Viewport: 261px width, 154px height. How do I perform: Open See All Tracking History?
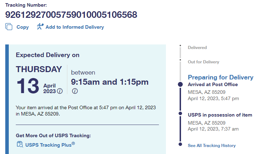coord(212,145)
